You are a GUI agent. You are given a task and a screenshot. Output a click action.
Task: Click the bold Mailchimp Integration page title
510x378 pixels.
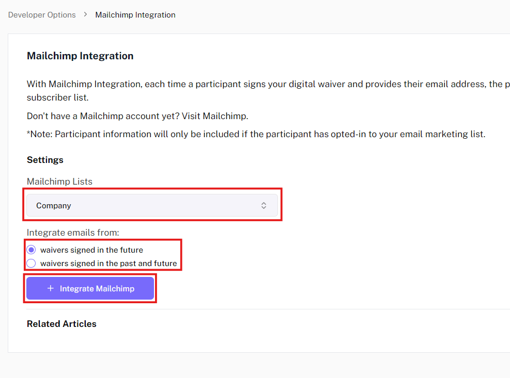tap(80, 56)
